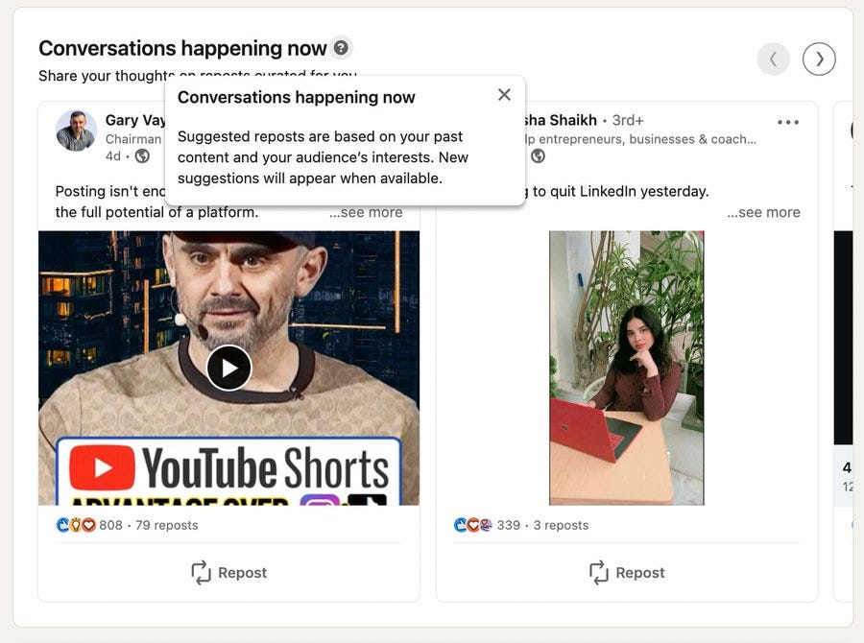
Task: Go to the next carousel suggestions
Action: pos(819,59)
